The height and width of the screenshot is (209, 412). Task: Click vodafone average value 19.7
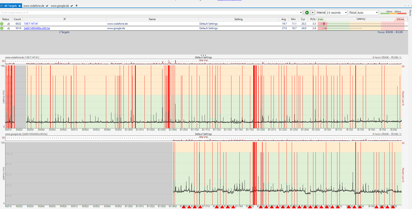284,24
